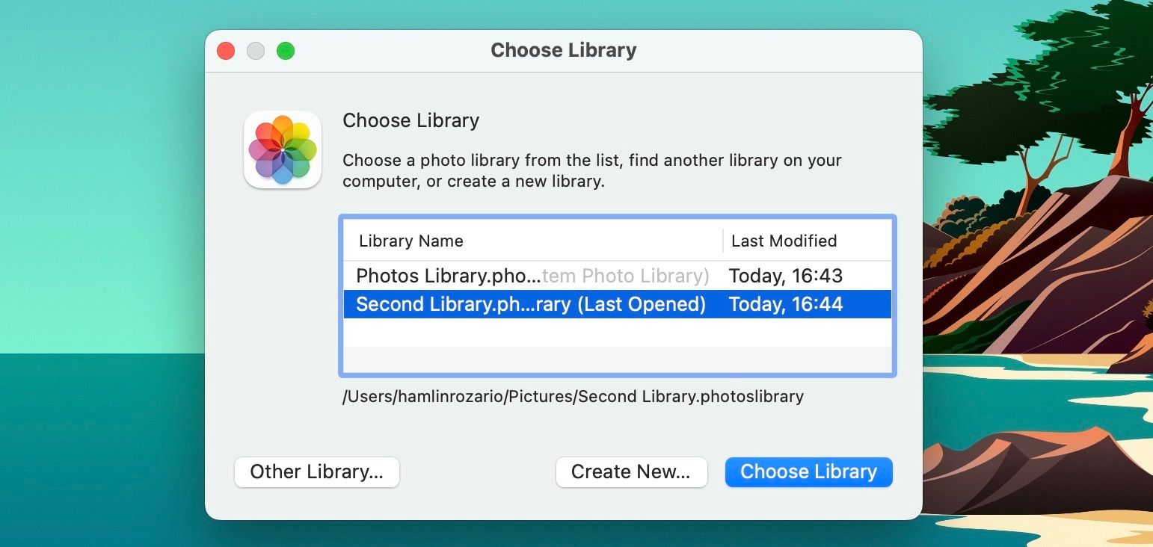The image size is (1153, 547).
Task: Click the Library Name column header
Action: tap(410, 241)
